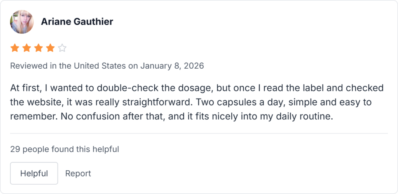This screenshot has height=194, width=398.
Task: Click the empty fifth rating star
Action: point(62,48)
